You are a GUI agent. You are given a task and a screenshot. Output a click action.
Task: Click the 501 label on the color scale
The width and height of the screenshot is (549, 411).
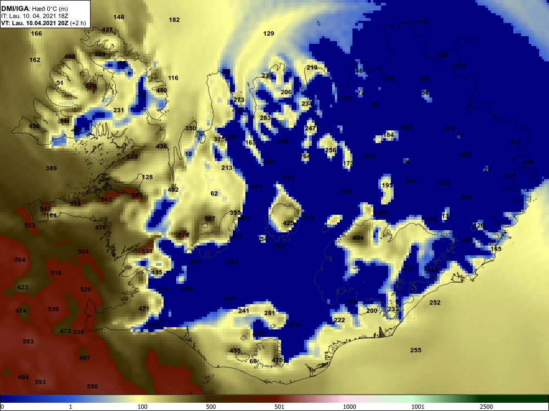pos(279,407)
